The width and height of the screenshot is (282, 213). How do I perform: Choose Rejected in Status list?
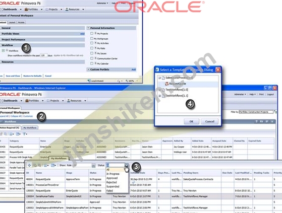pos(111,182)
